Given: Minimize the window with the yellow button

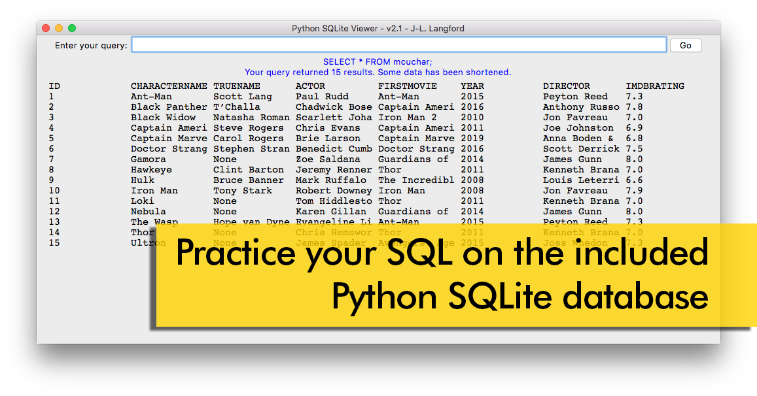Looking at the screenshot, I should [x=59, y=28].
